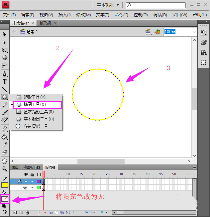Open the 修改(M) menu
The height and width of the screenshot is (217, 210).
click(x=83, y=15)
